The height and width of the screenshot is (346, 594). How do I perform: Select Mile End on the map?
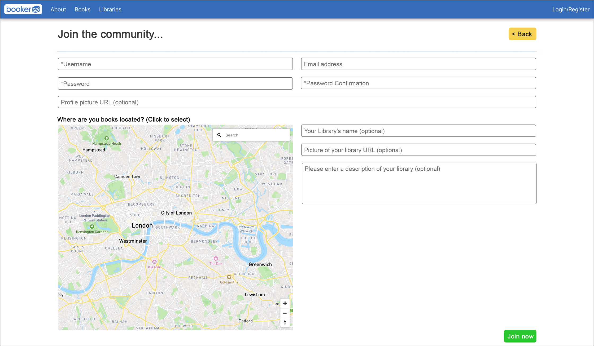click(x=231, y=198)
